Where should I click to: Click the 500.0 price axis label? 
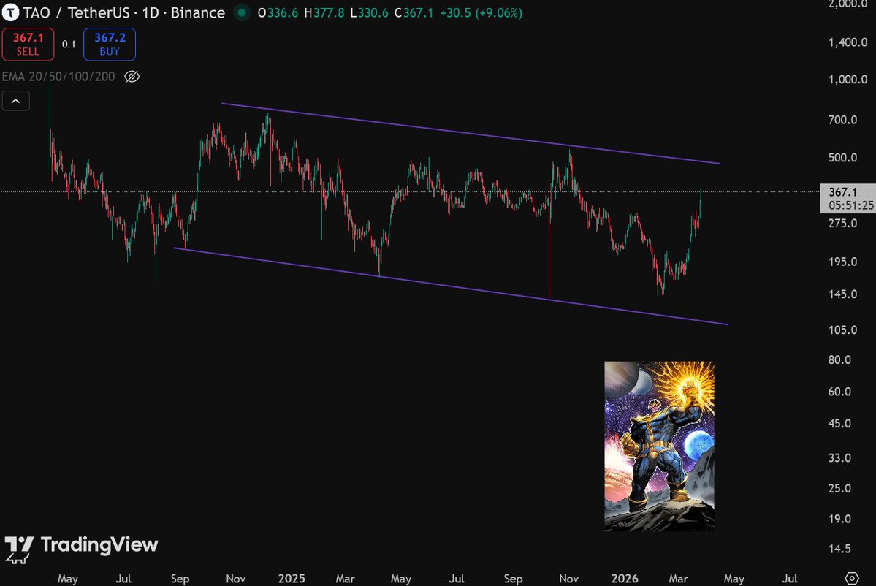[842, 158]
